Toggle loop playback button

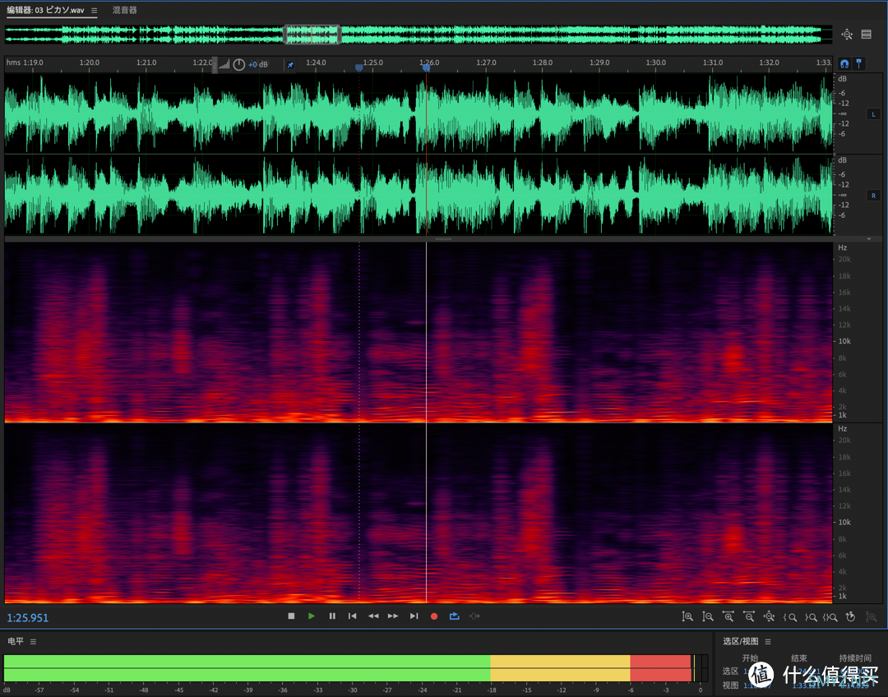click(454, 616)
